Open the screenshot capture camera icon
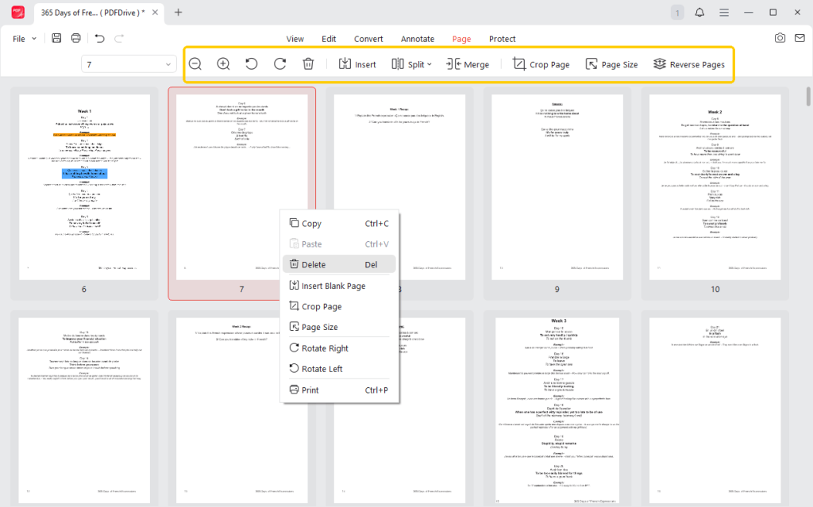This screenshot has height=507, width=813. click(x=781, y=38)
